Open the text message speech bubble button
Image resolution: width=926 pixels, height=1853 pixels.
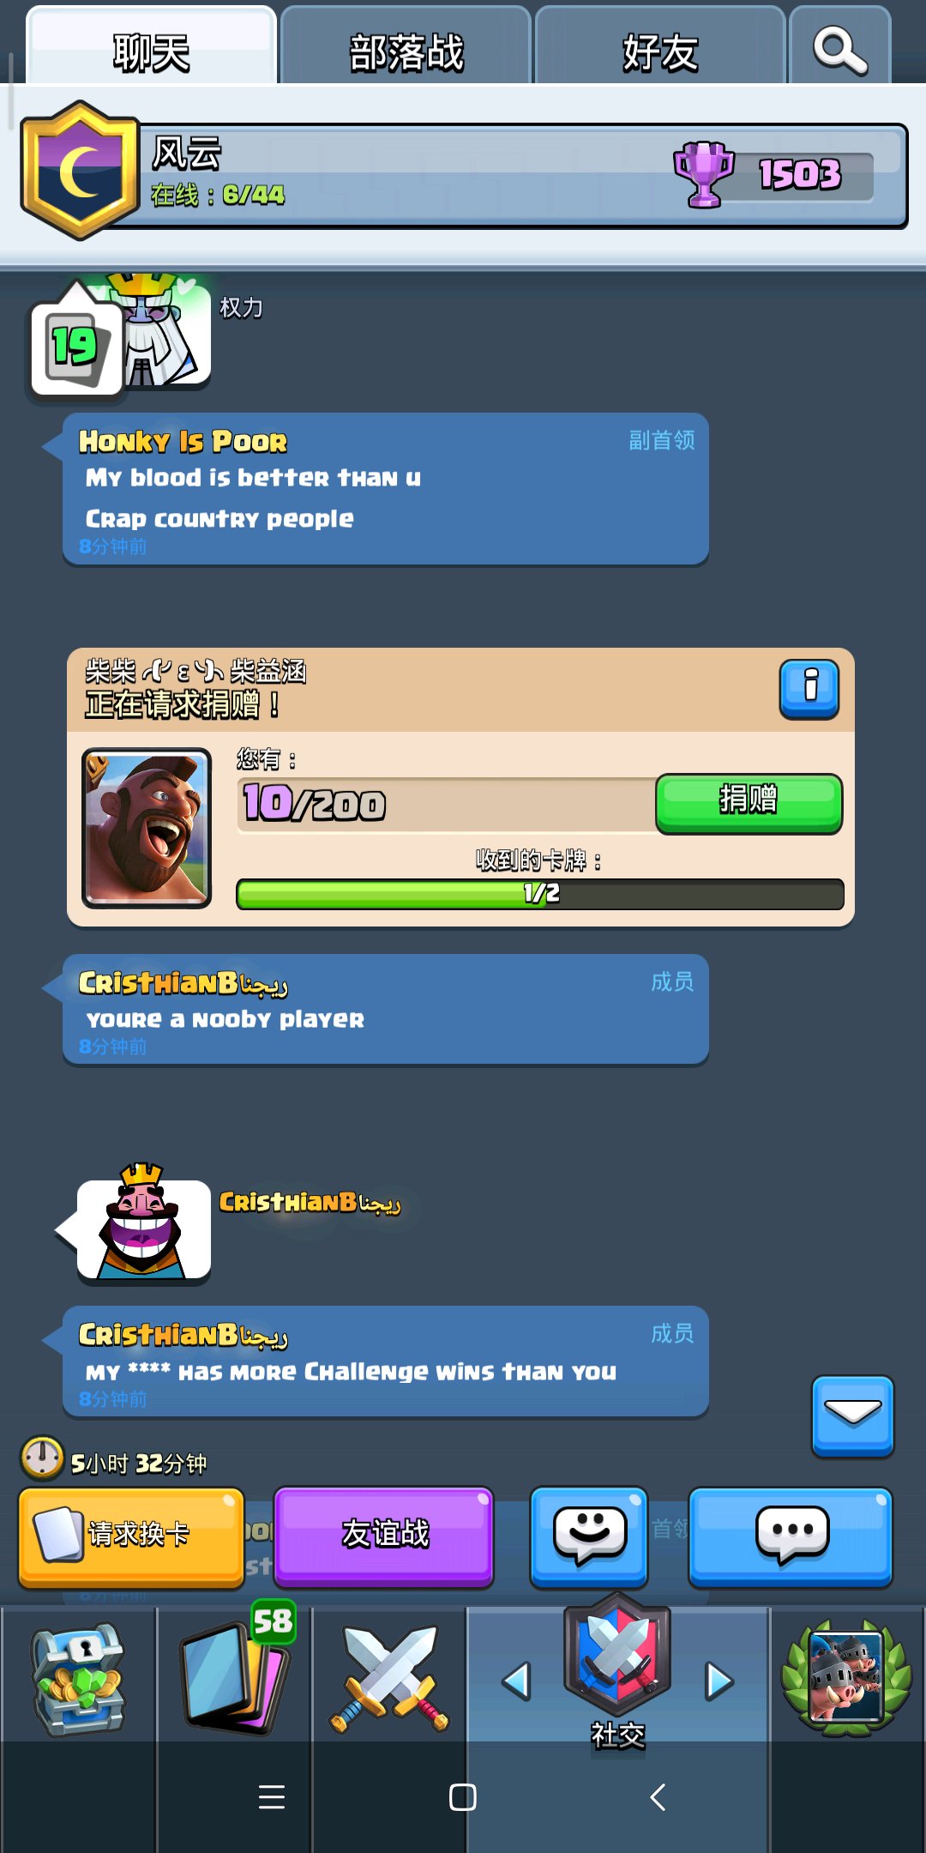[x=791, y=1536]
